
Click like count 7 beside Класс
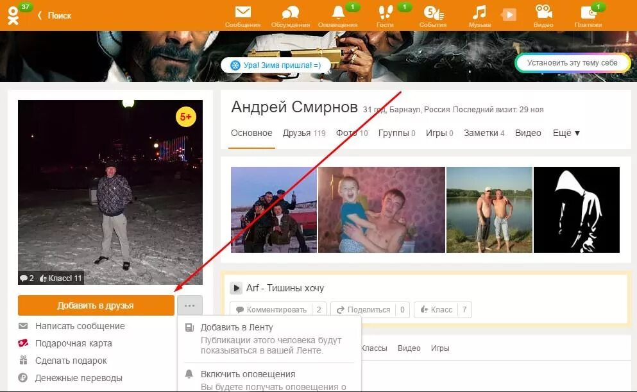(464, 309)
